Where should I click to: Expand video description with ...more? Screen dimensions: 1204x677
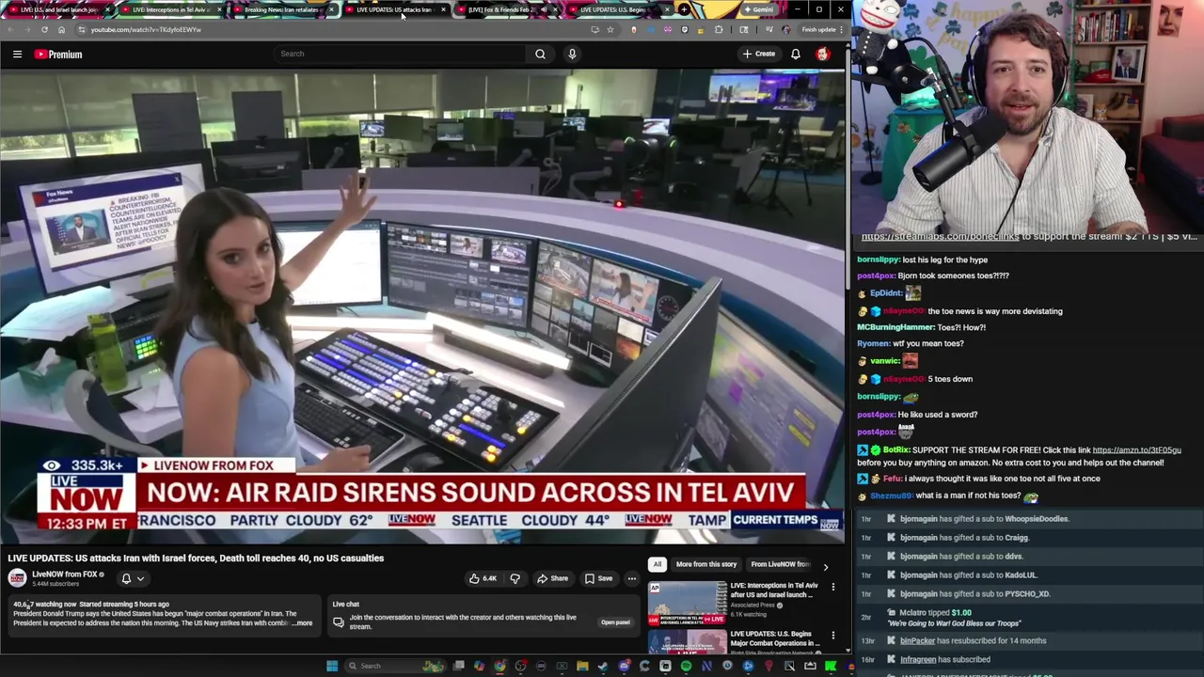click(x=302, y=623)
